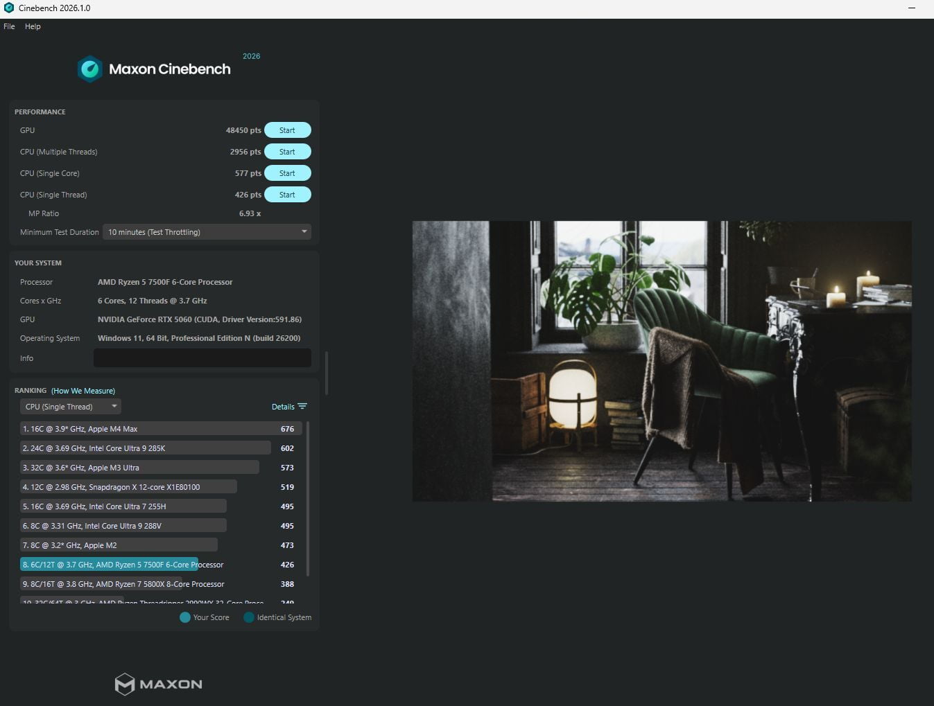Click the 6 Cores, 12 Threads text
Screen dimensions: 934x706
point(153,301)
